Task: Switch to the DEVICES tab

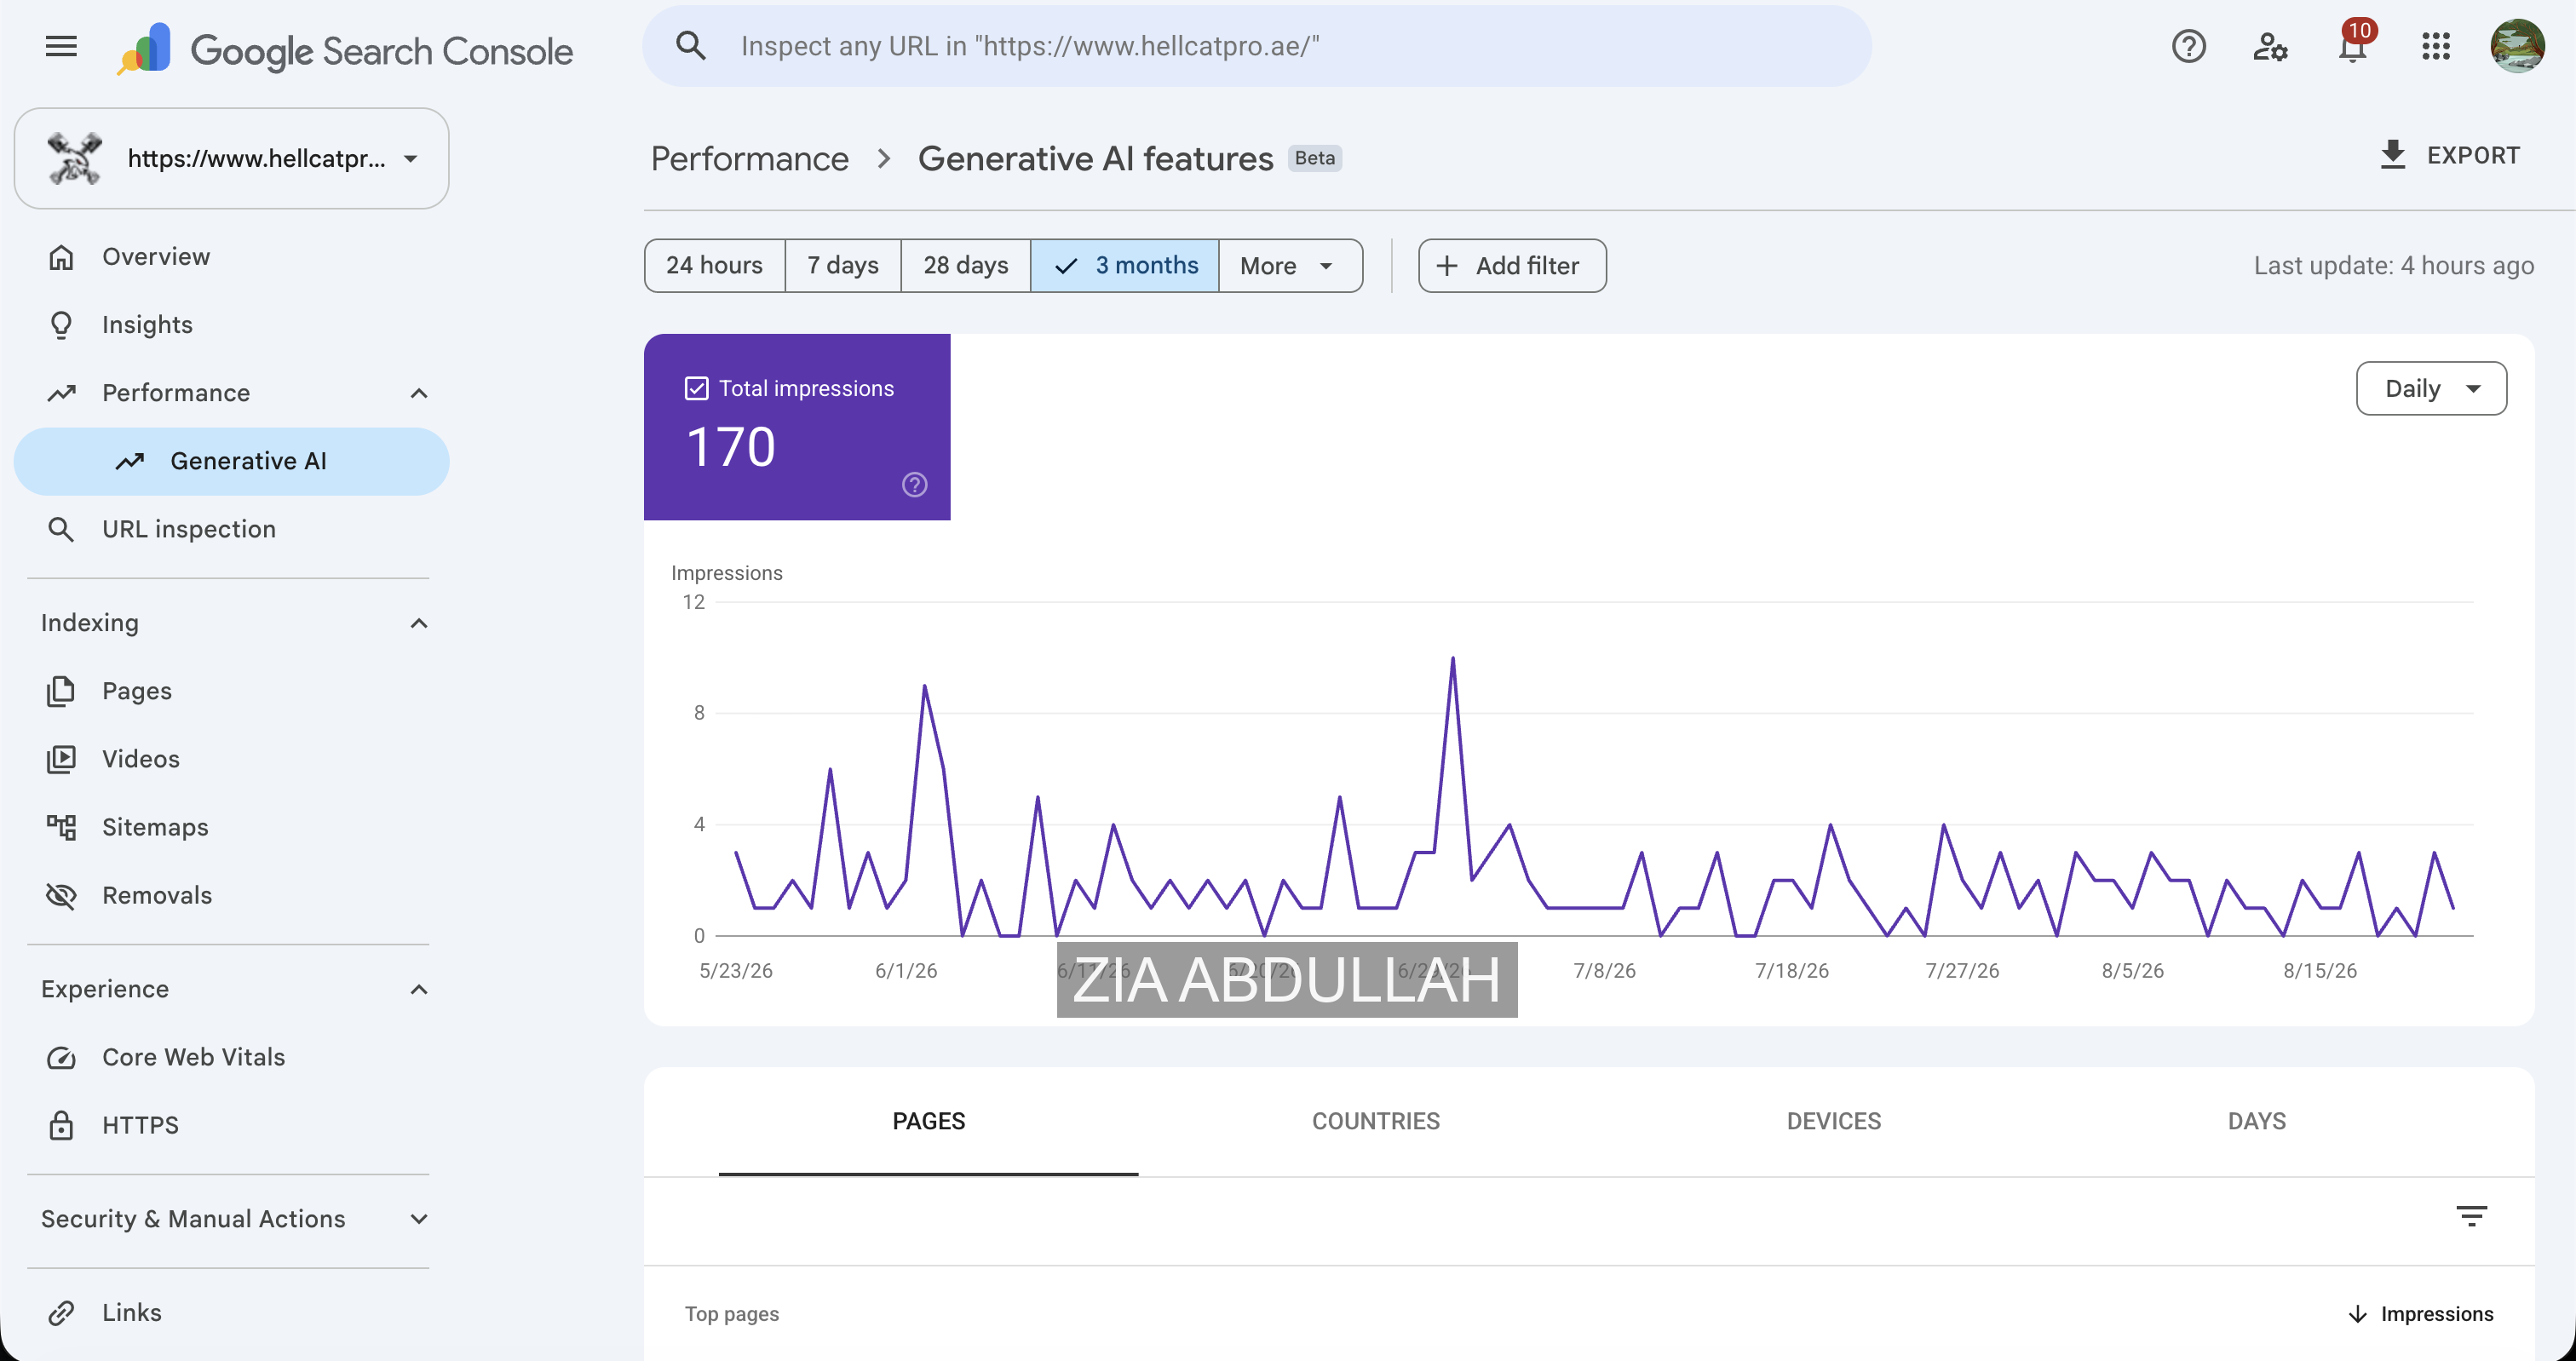Action: click(1833, 1121)
